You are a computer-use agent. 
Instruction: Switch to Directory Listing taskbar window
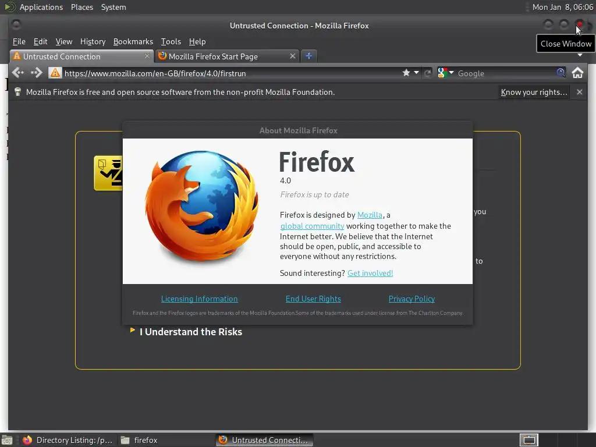coord(68,440)
